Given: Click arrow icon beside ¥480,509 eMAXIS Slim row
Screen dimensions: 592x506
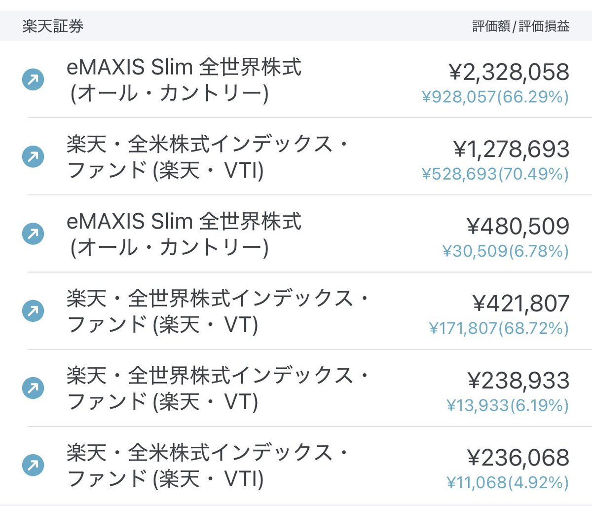Looking at the screenshot, I should 33,234.
